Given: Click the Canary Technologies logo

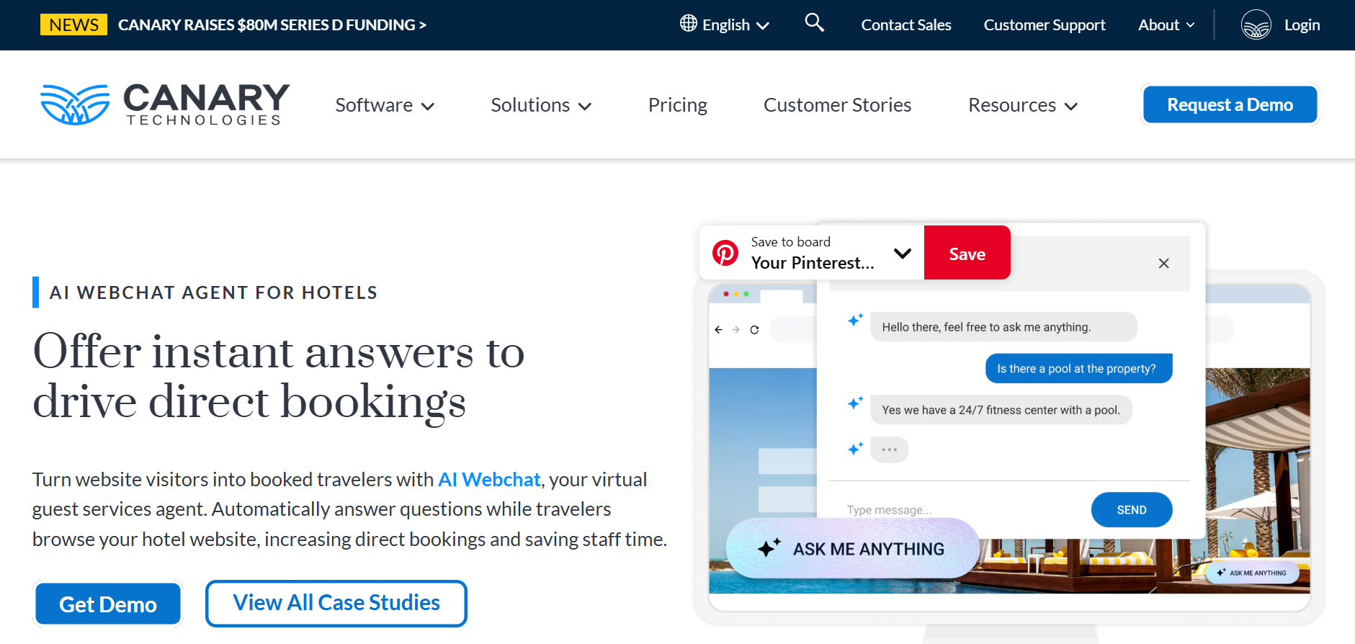Looking at the screenshot, I should pyautogui.click(x=165, y=105).
